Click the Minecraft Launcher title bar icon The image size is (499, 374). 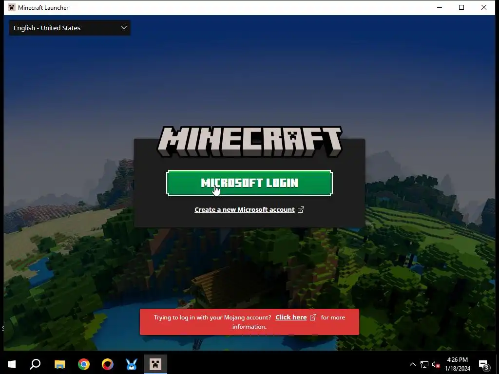12,7
